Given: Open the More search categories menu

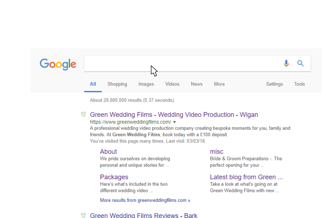Looking at the screenshot, I should click(219, 84).
